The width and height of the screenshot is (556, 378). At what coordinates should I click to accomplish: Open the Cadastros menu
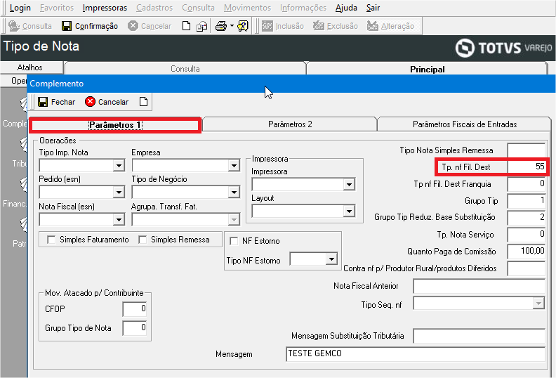[x=154, y=8]
